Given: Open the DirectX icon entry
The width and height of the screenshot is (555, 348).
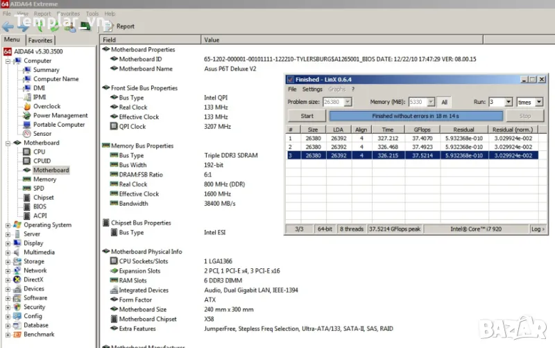Looking at the screenshot, I should [17, 279].
